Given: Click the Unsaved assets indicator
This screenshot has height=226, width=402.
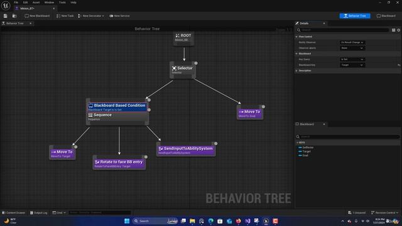Looking at the screenshot, I should (x=357, y=213).
